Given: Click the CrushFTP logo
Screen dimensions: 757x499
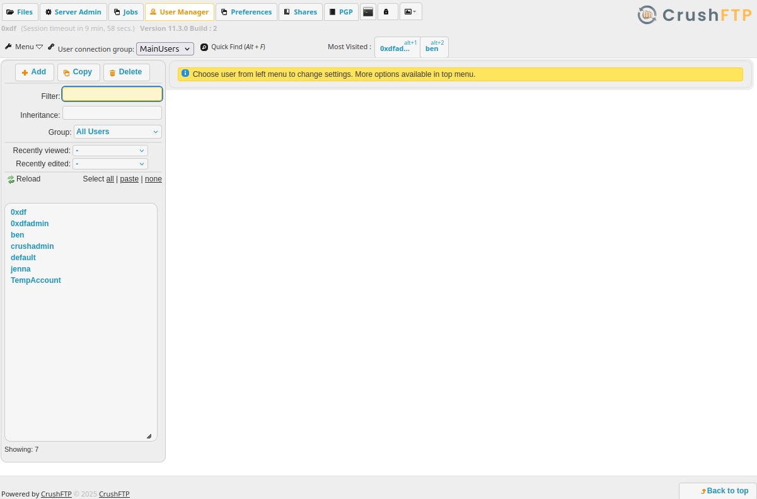Looking at the screenshot, I should (694, 14).
